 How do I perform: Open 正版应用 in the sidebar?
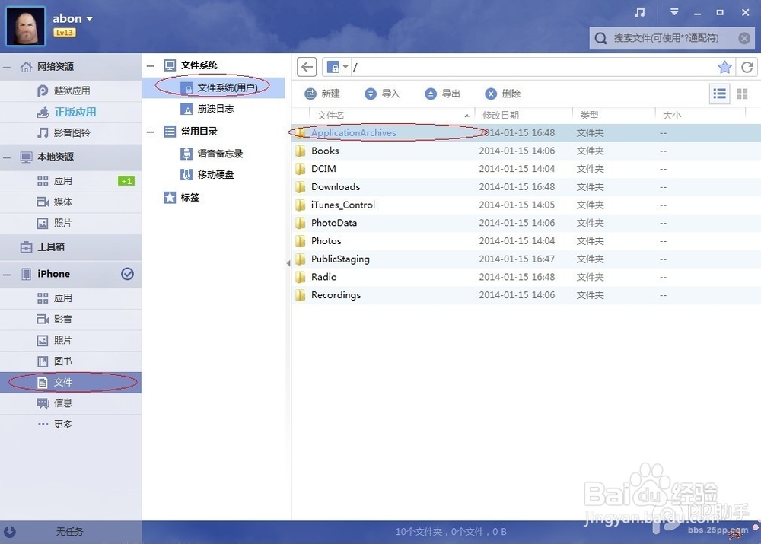point(71,112)
